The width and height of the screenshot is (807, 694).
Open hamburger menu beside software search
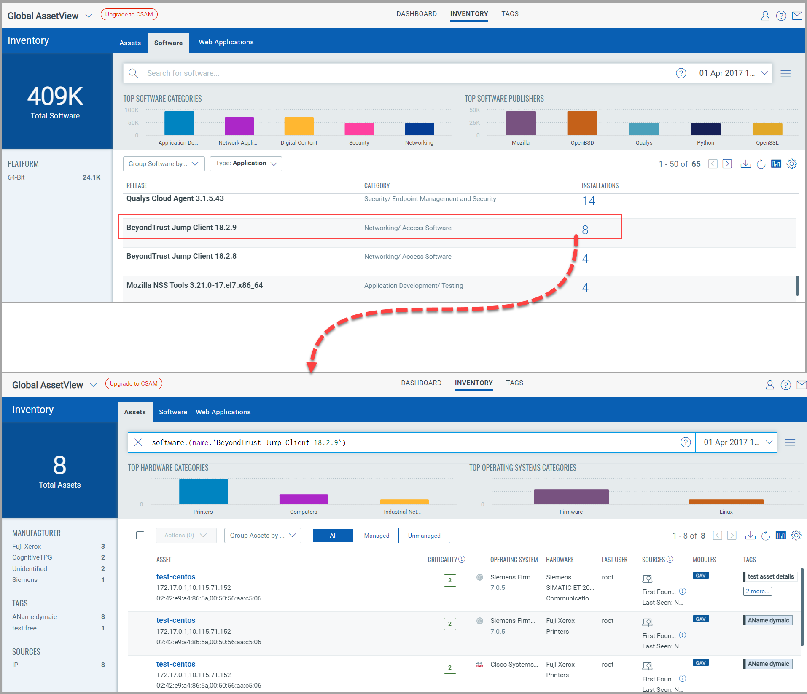pyautogui.click(x=785, y=74)
